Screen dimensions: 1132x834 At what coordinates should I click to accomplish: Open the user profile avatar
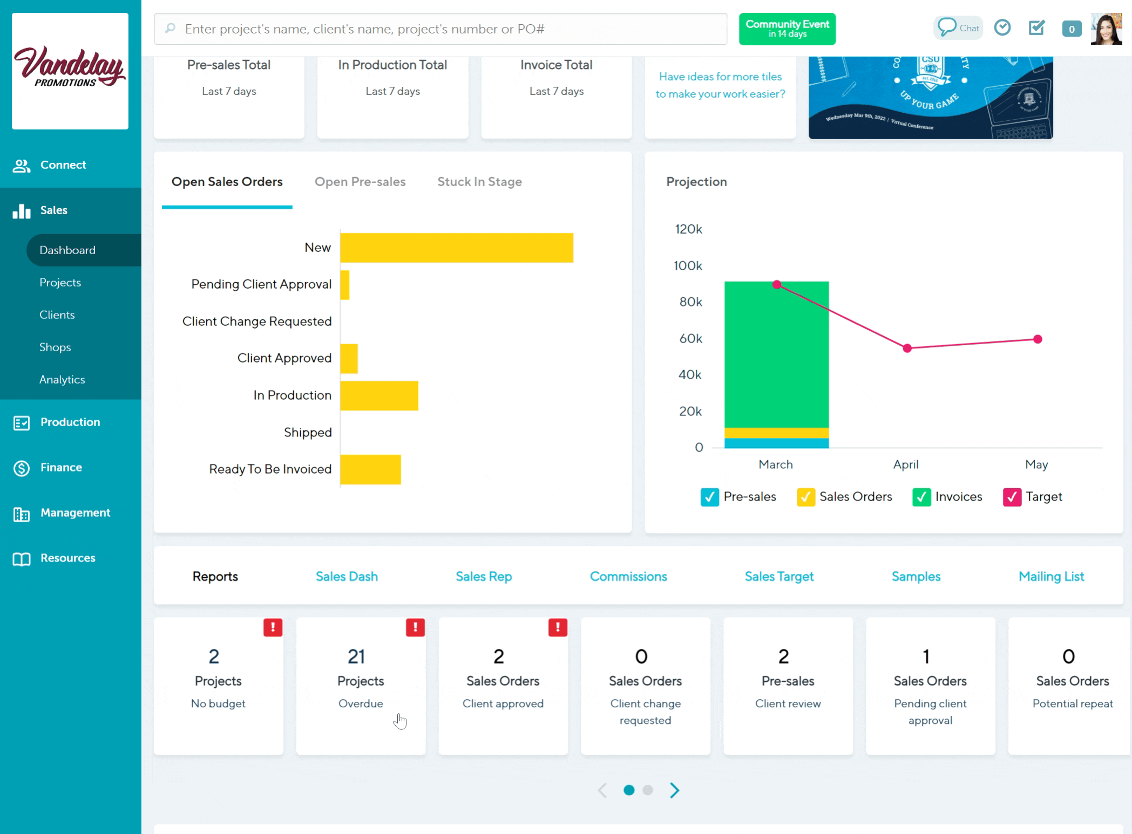tap(1106, 29)
